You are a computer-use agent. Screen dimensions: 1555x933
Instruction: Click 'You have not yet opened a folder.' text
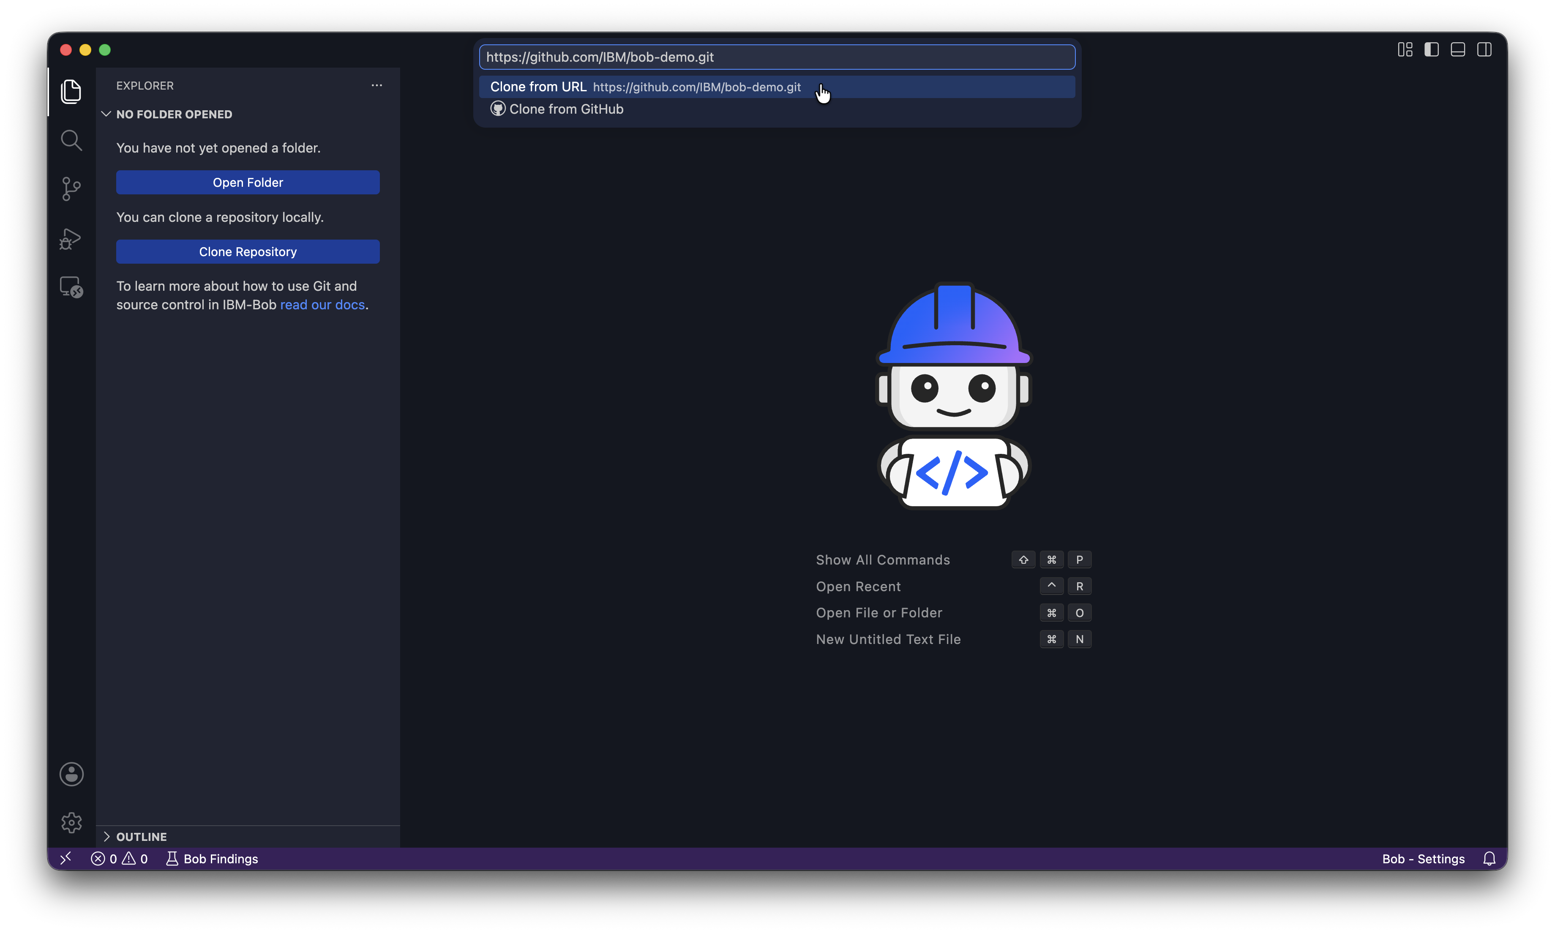218,148
